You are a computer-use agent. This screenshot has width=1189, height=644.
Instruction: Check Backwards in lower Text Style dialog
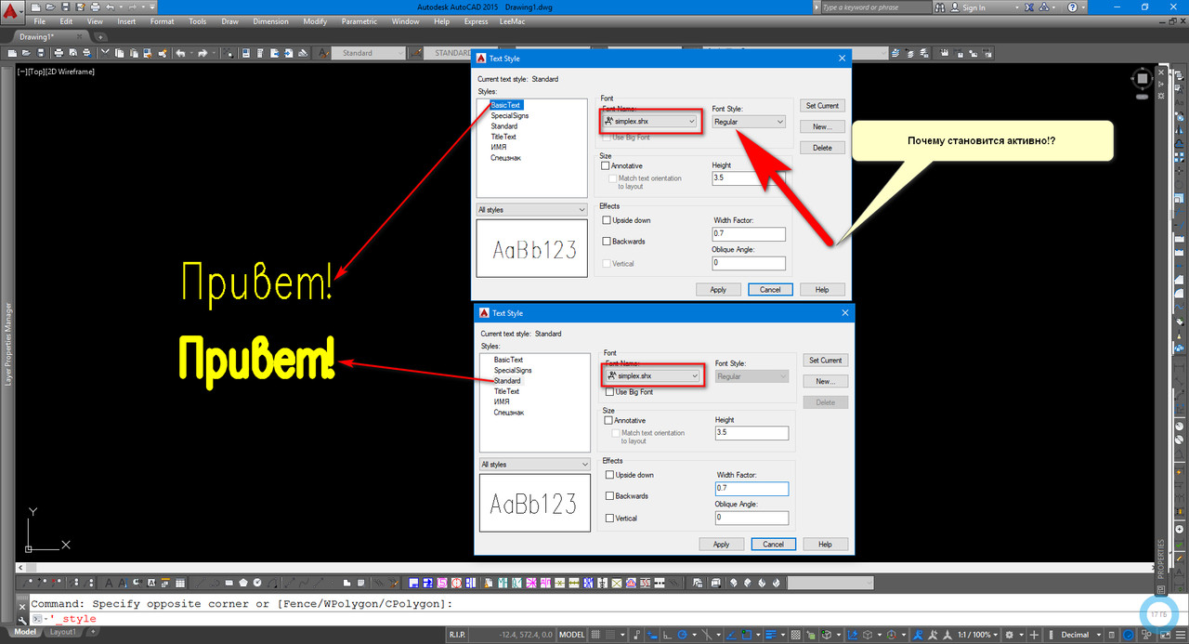click(x=610, y=496)
